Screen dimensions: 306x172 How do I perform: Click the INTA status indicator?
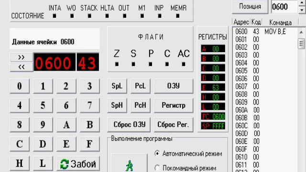pos(55,16)
